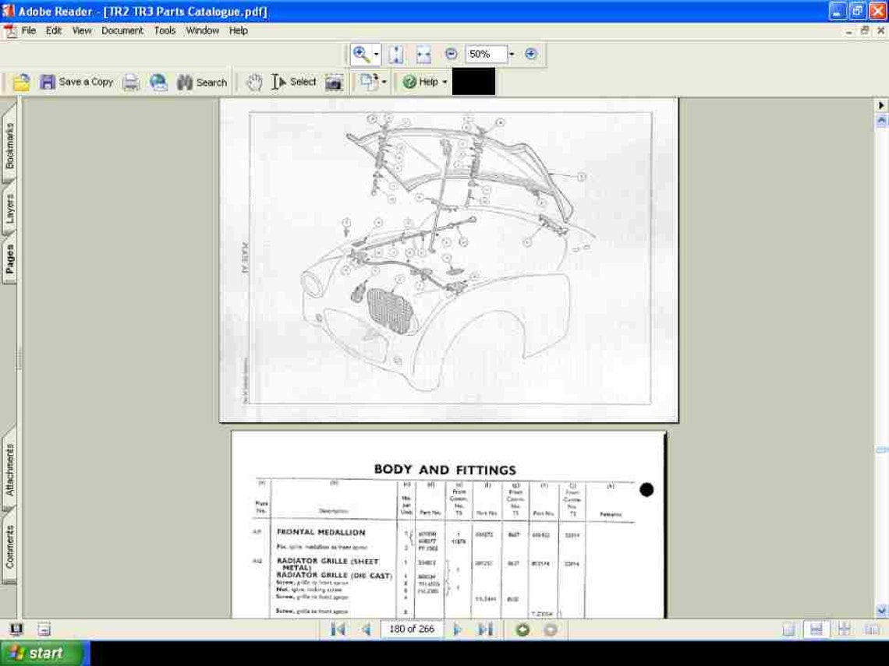Viewport: 889px width, 666px height.
Task: Switch to Single Page layout
Action: [788, 629]
